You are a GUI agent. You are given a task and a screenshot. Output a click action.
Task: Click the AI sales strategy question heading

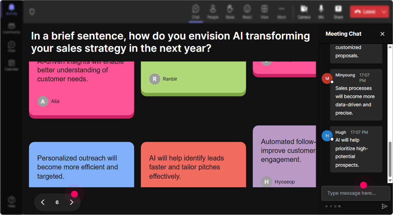[x=171, y=42]
